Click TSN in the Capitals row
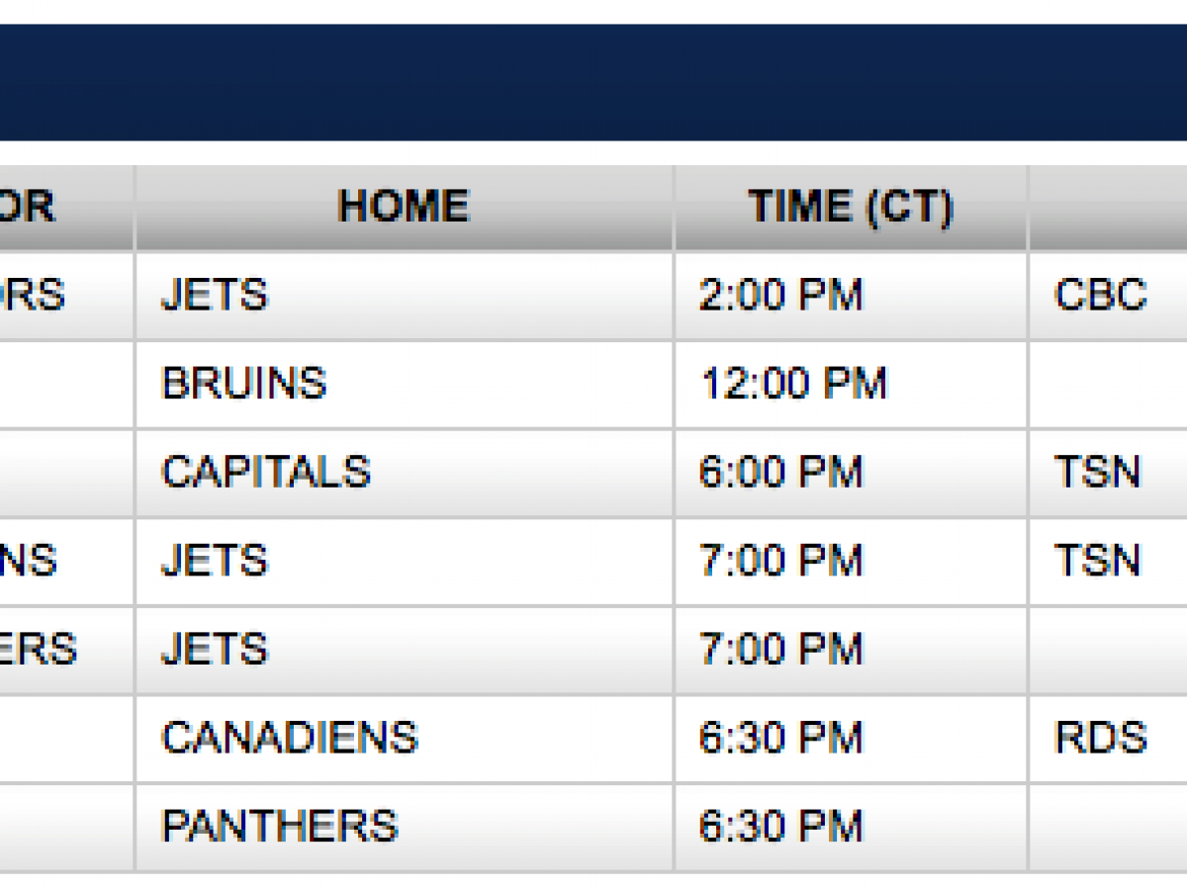 (1098, 472)
